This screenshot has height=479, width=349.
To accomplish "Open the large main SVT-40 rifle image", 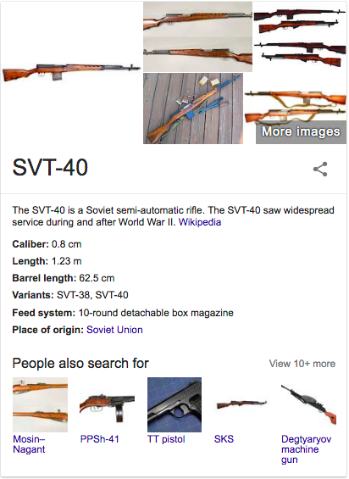I will click(71, 72).
